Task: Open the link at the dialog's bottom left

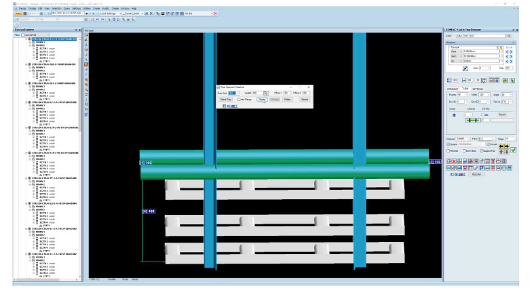Action: click(232, 106)
